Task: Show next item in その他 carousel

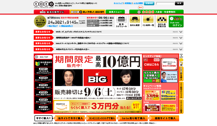Action: point(177,108)
